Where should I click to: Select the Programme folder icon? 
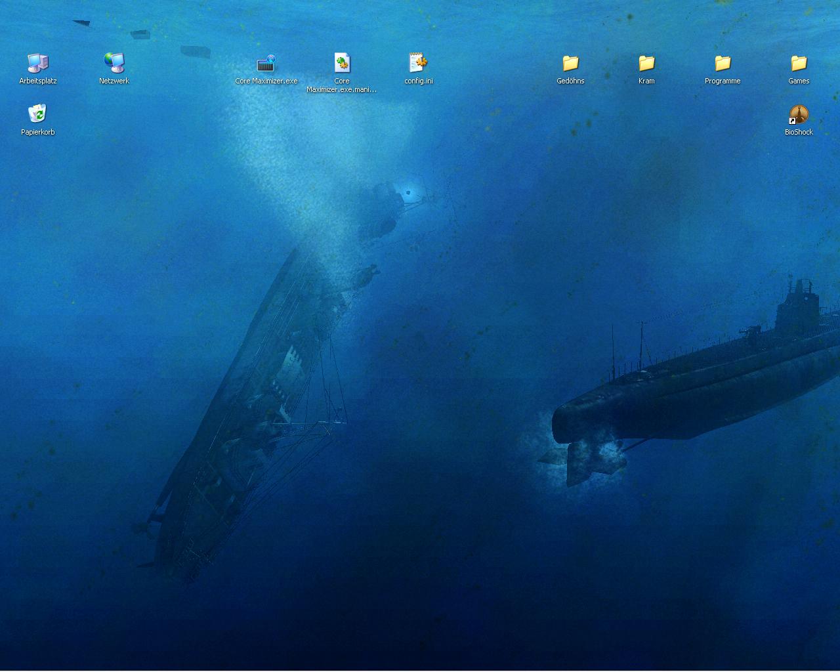coord(723,63)
